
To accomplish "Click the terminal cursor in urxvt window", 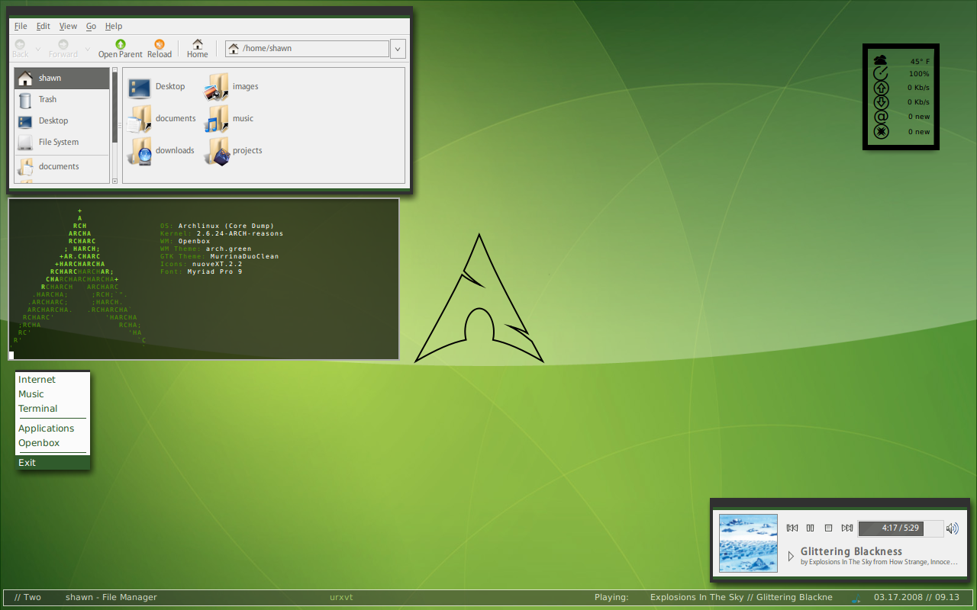I will coord(11,355).
